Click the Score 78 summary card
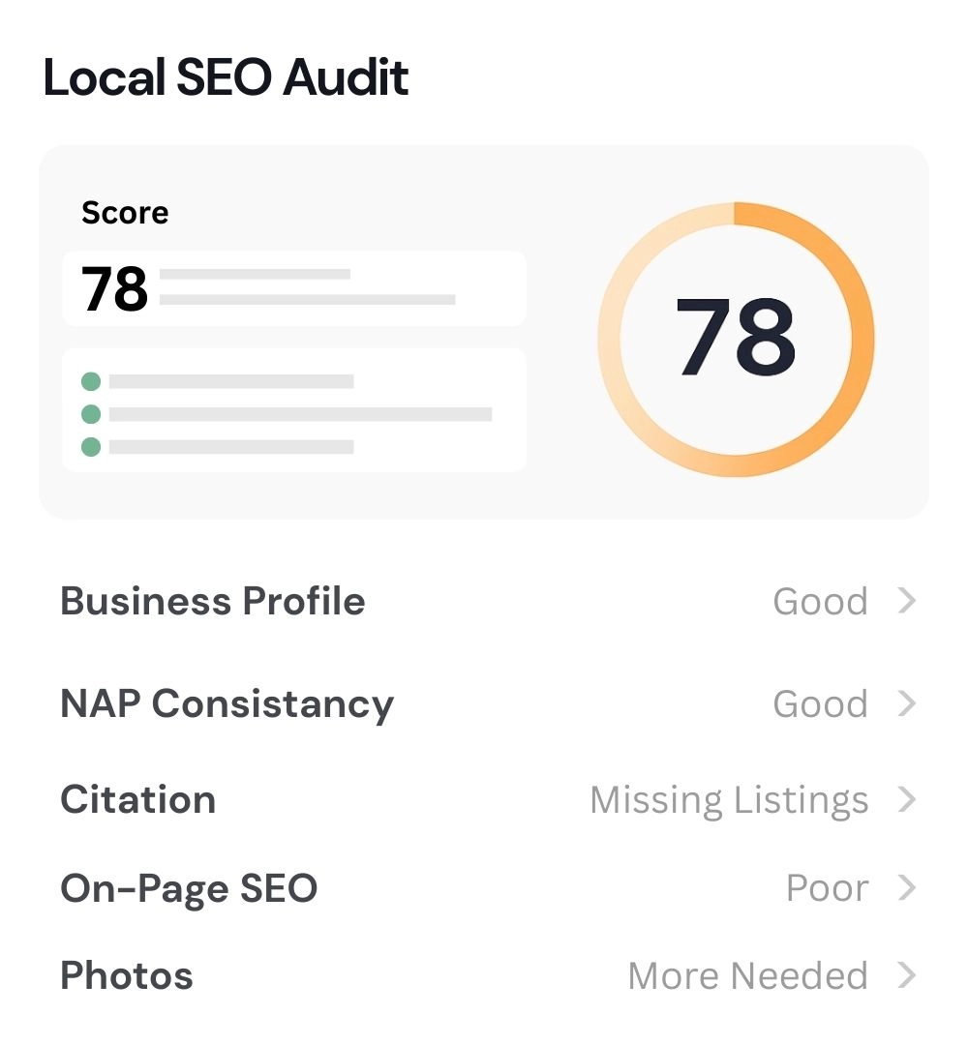The height and width of the screenshot is (1045, 968). tap(294, 288)
